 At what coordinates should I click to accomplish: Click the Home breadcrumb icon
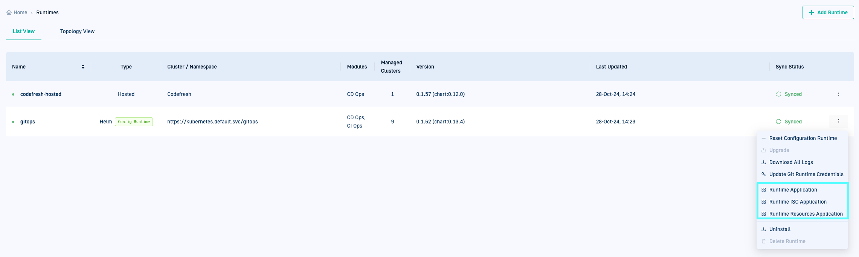9,12
